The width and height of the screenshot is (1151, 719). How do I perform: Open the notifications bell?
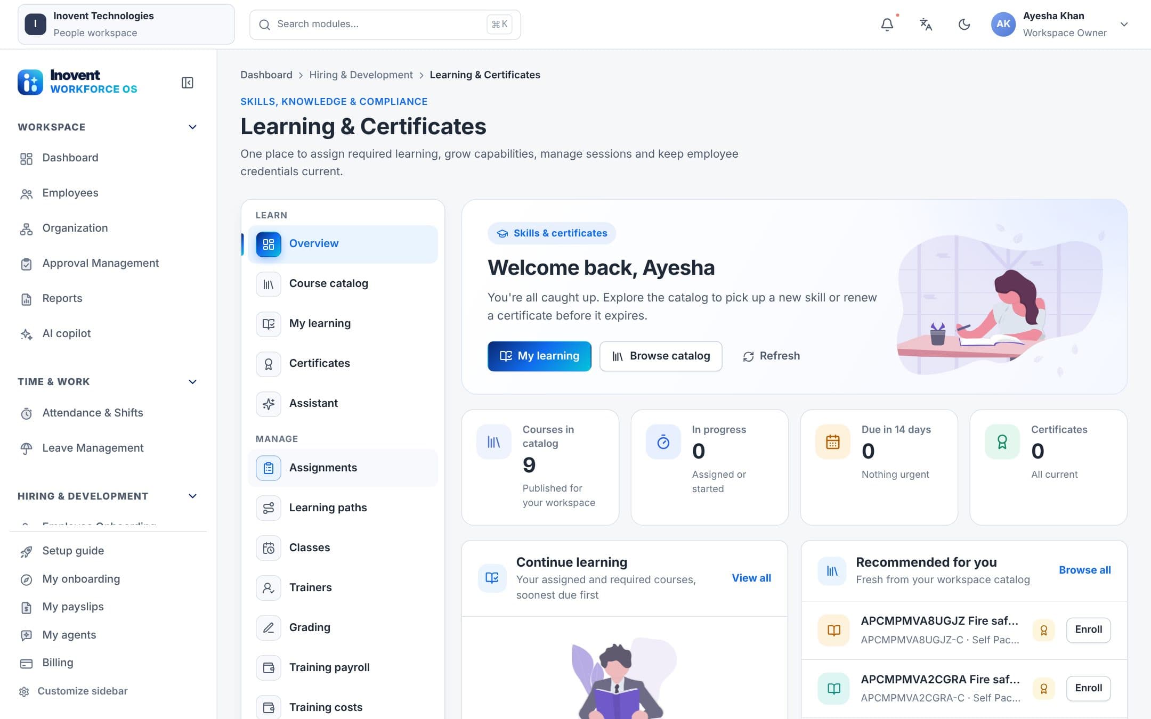point(887,24)
